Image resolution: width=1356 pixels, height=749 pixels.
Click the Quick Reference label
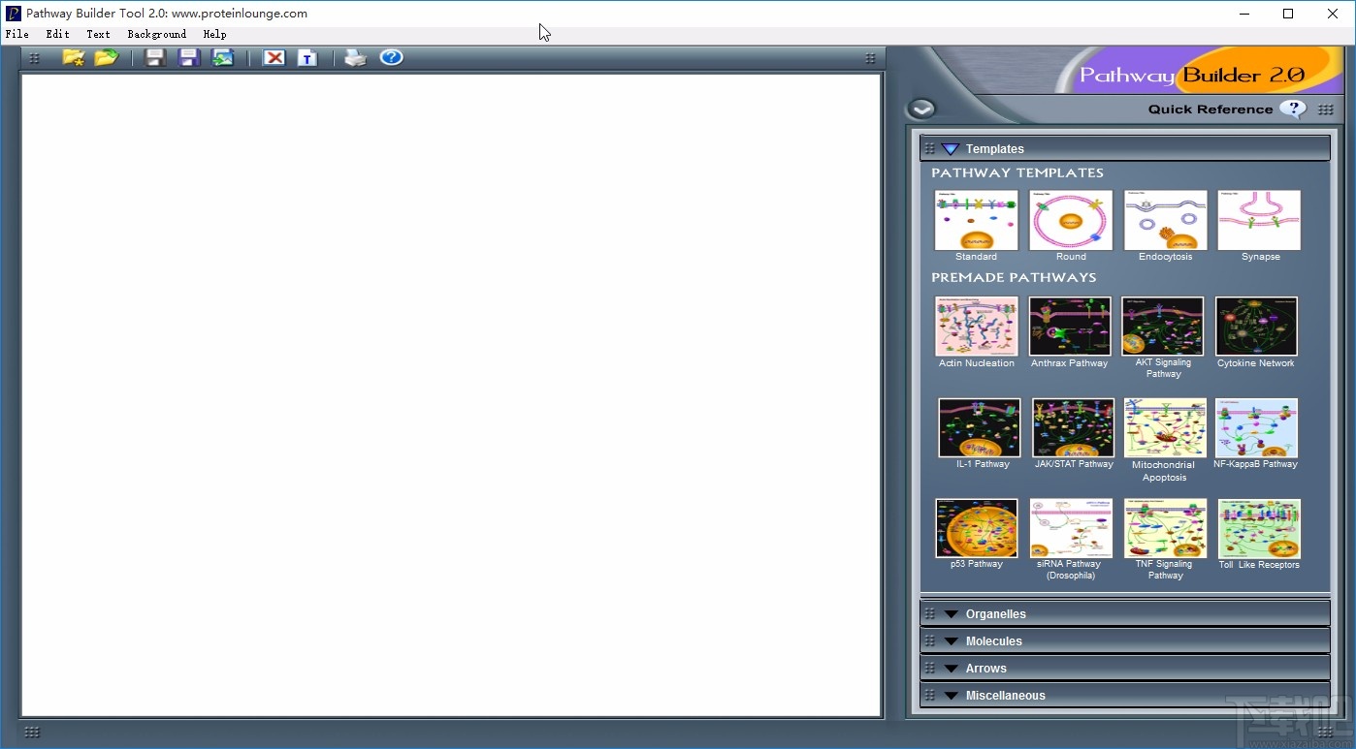tap(1210, 109)
